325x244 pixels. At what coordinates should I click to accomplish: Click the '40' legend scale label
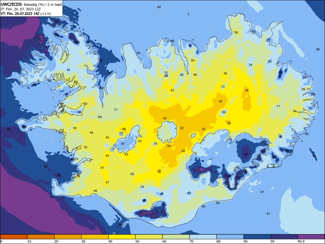pyautogui.click(x=110, y=241)
